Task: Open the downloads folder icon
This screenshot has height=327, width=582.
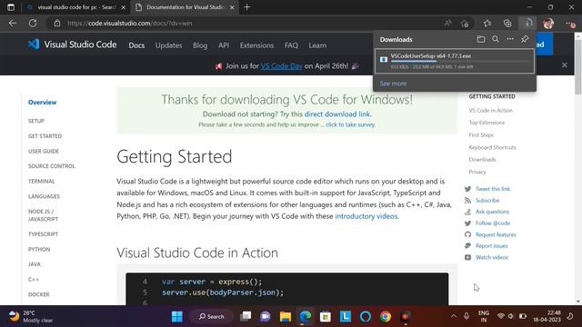Action: tap(481, 39)
